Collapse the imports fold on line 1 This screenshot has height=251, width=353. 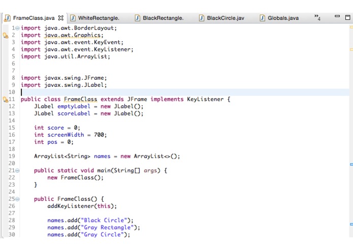coord(17,28)
